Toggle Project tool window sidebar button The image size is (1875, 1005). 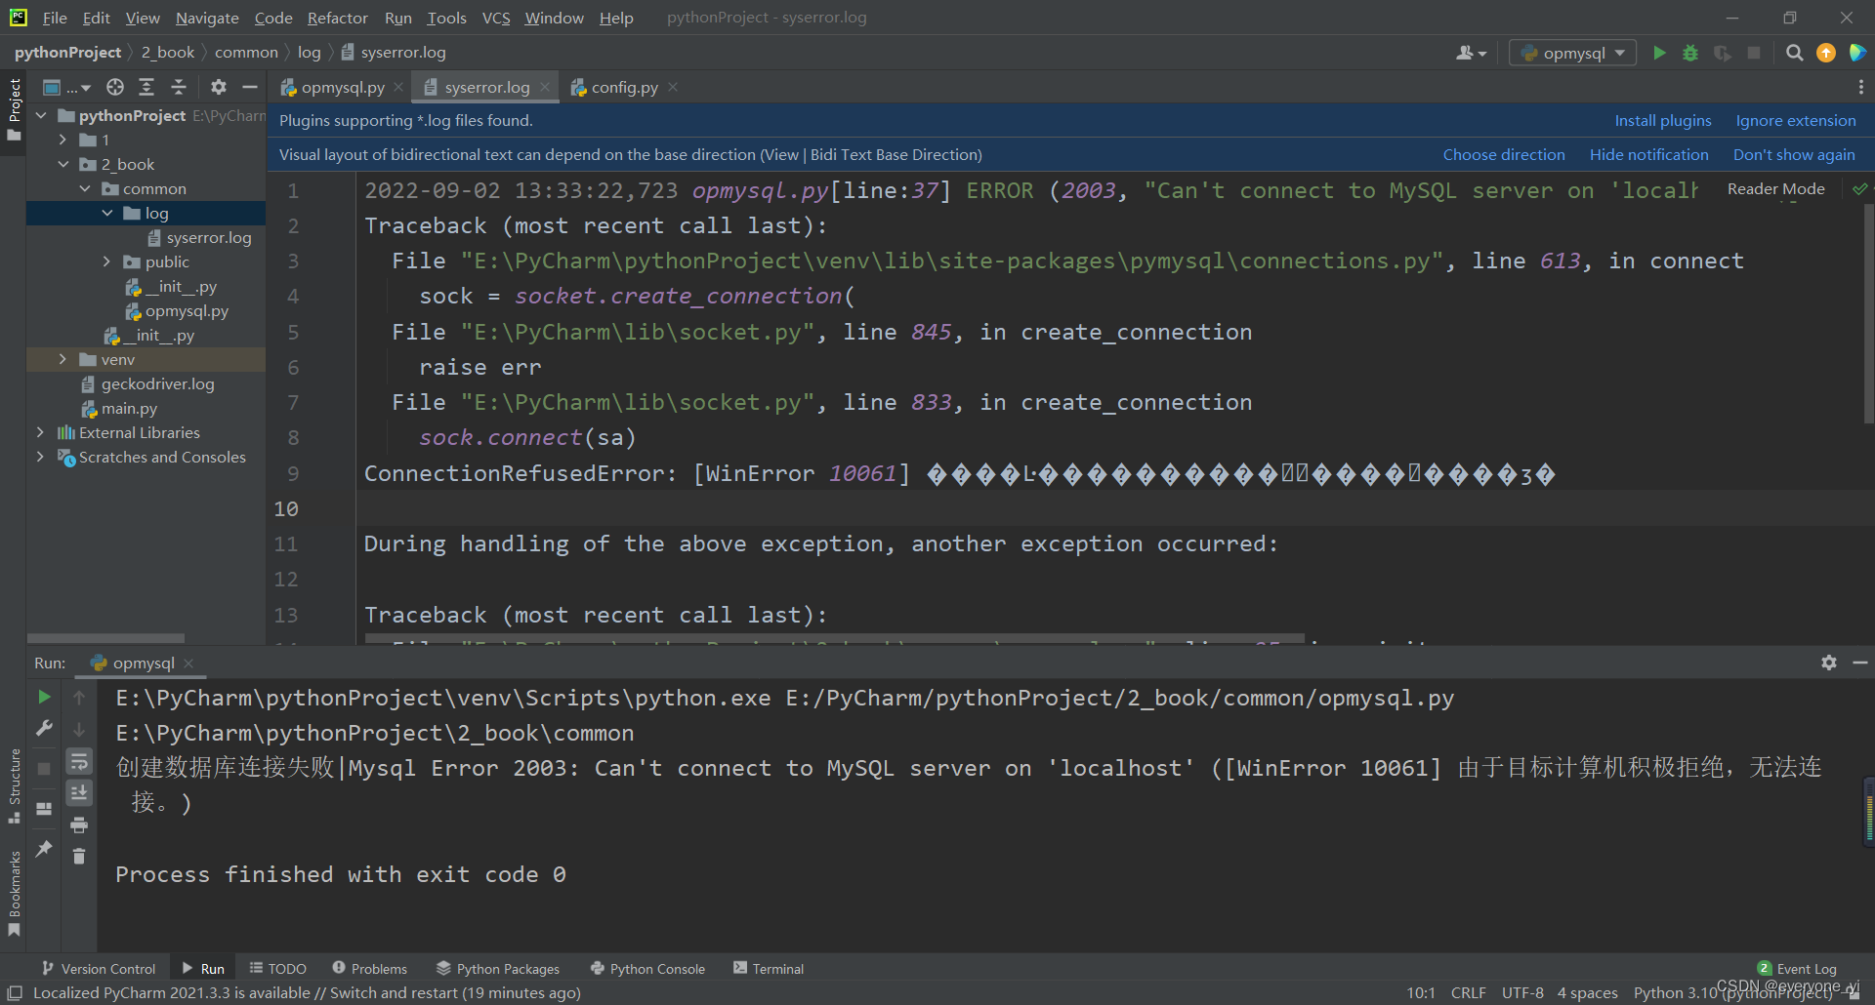coord(14,108)
